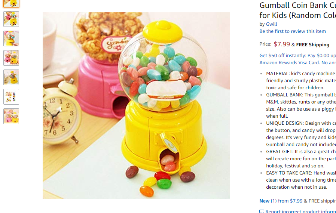
Task: Show thumbnail of yellow machine beside glass jar
Action: 11,77
